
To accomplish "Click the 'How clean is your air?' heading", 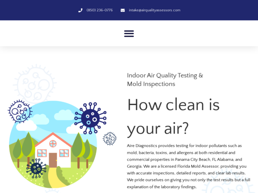I will (x=173, y=117).
